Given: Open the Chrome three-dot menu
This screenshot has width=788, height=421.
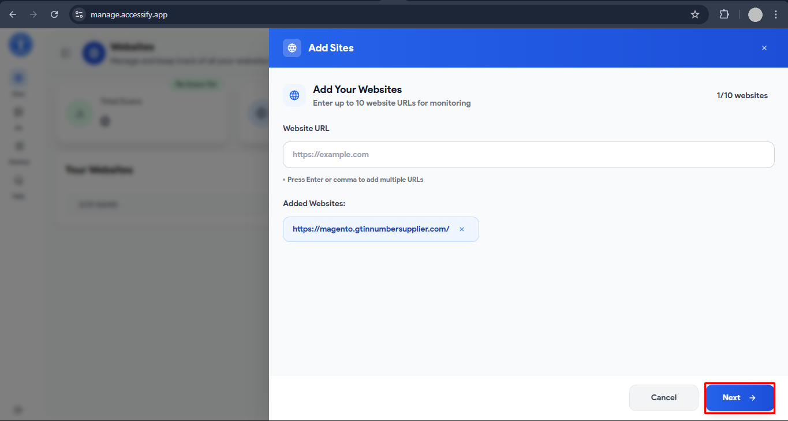Looking at the screenshot, I should pyautogui.click(x=776, y=14).
